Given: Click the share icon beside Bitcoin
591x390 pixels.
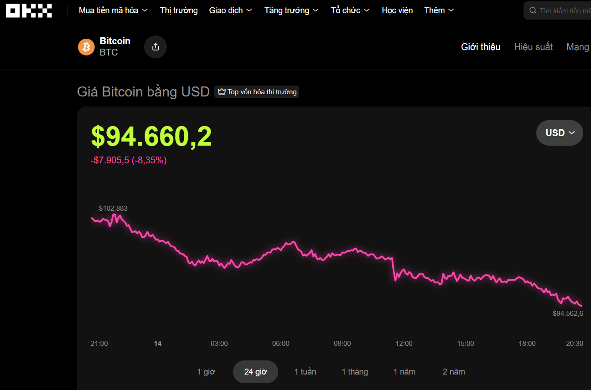Looking at the screenshot, I should 156,47.
